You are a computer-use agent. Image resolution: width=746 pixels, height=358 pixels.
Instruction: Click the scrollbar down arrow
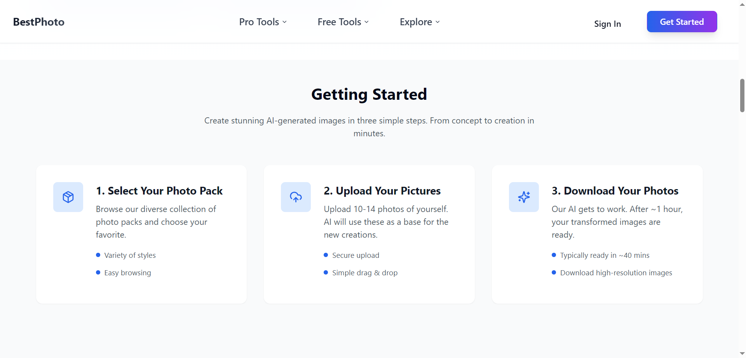742,353
